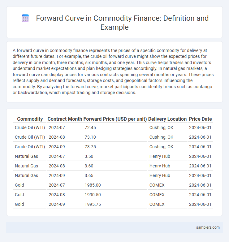Click Natural Gas in the 3.60 row
Image resolution: width=229 pixels, height=242 pixels.
coord(26,166)
